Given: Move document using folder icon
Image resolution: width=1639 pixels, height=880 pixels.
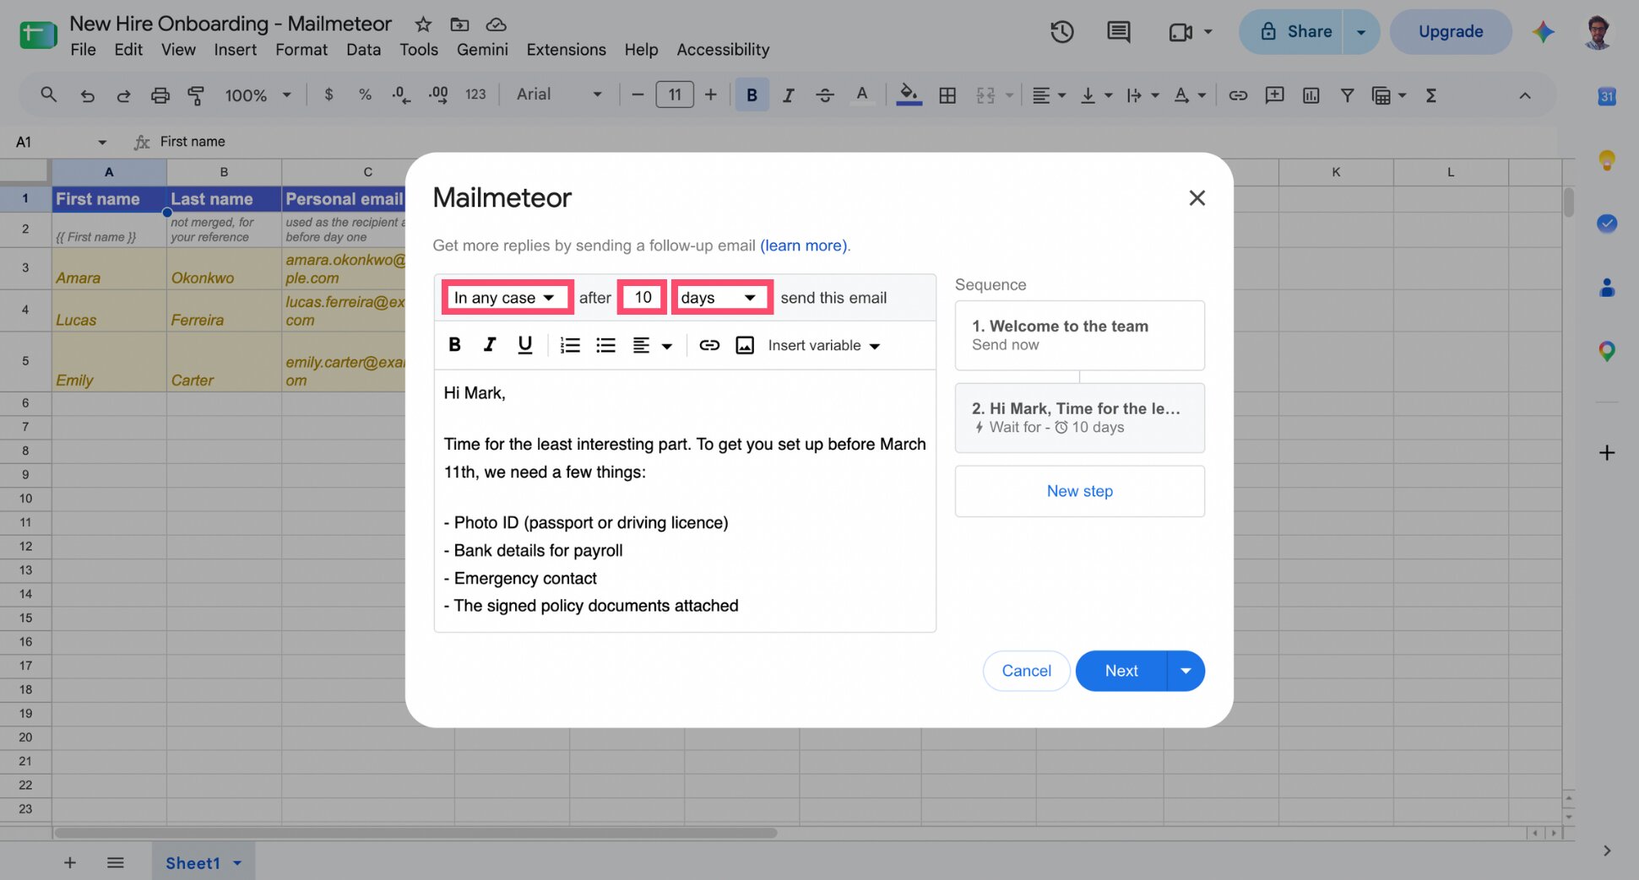Looking at the screenshot, I should point(459,24).
